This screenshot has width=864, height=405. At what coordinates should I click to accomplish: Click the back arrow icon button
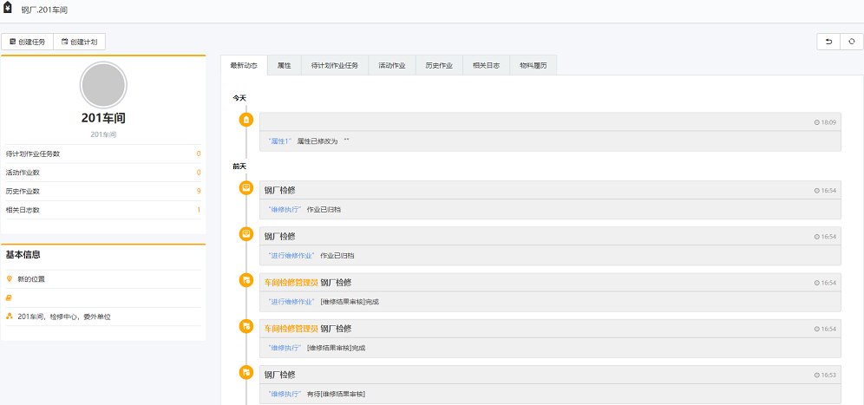pyautogui.click(x=828, y=42)
